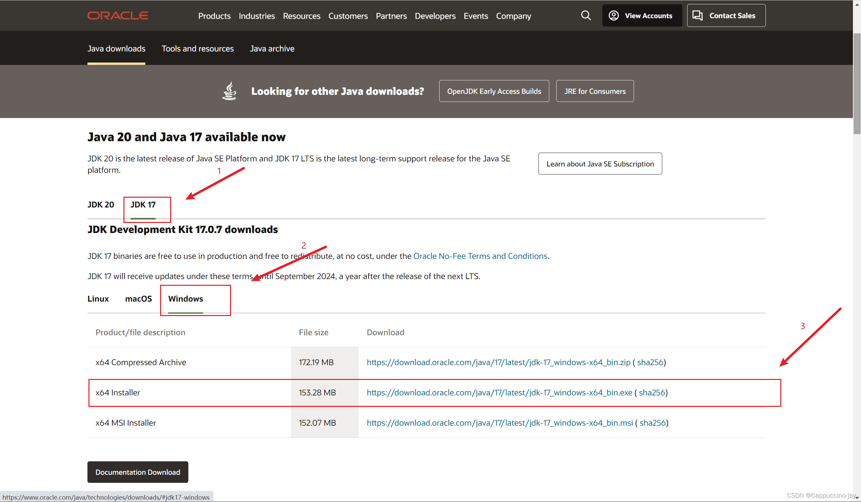Click the View Accounts user icon
The height and width of the screenshot is (502, 861).
click(613, 16)
